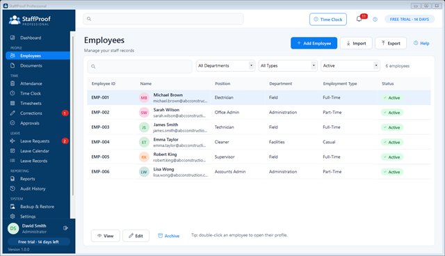This screenshot has width=445, height=256.
Task: Click the Backup & Restore icon
Action: click(x=13, y=207)
